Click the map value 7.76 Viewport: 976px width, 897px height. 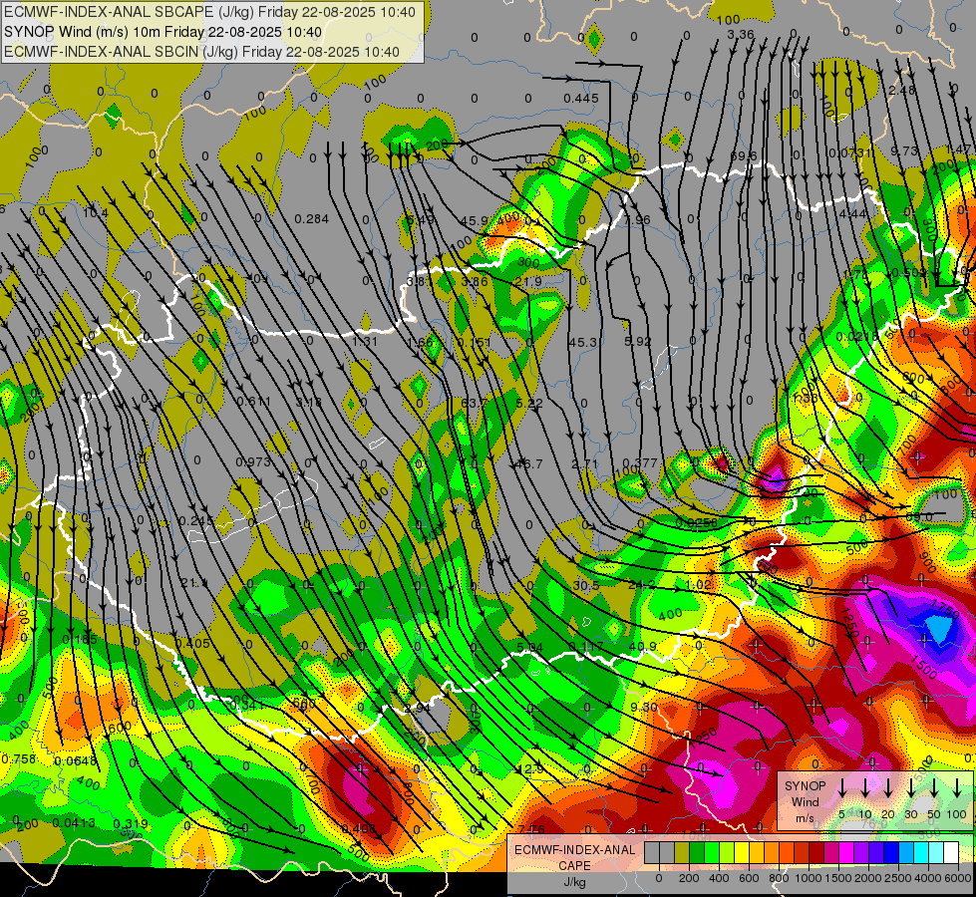(x=531, y=829)
